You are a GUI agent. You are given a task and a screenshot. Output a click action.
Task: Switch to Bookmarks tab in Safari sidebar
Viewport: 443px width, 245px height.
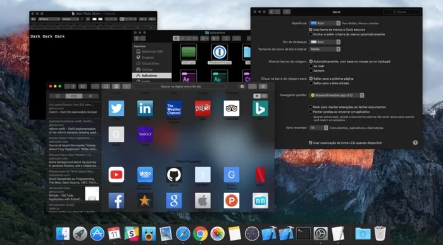(x=58, y=96)
